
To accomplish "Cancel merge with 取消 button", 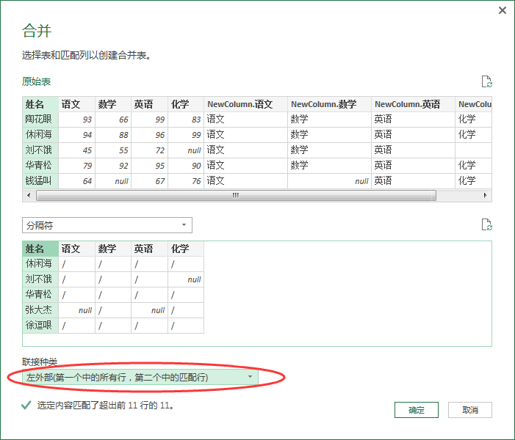I will click(x=470, y=410).
